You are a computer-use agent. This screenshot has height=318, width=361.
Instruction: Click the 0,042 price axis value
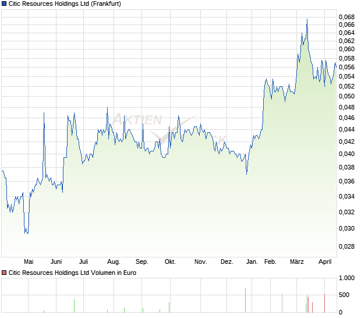[x=346, y=142]
